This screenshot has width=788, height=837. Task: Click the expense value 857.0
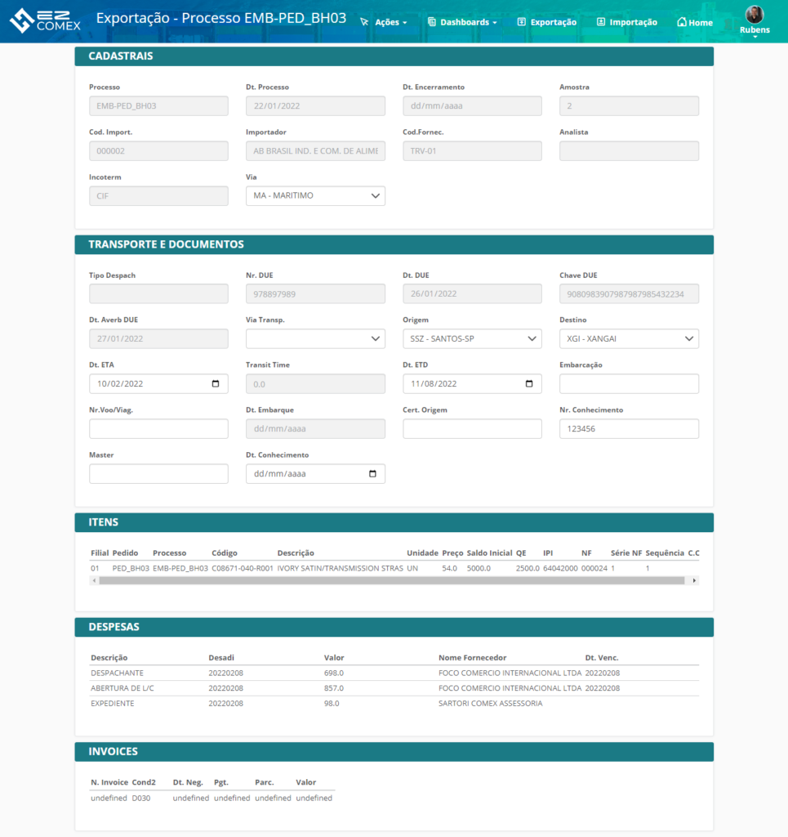334,688
